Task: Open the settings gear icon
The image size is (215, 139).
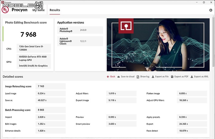Action: 211,10
